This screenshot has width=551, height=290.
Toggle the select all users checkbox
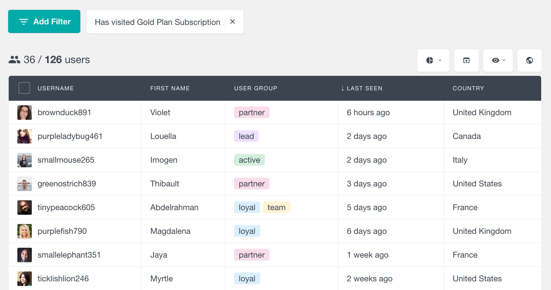24,88
